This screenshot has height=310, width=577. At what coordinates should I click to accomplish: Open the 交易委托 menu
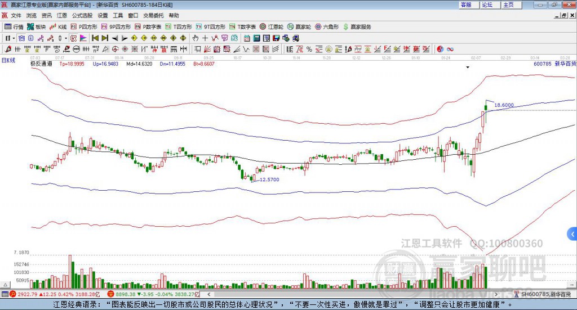pos(153,15)
